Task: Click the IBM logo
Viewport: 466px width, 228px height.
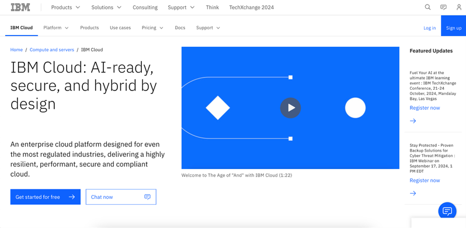Action: (20, 8)
